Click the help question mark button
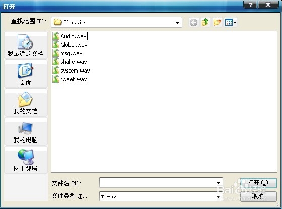This screenshot has width=282, height=209. (250, 5)
